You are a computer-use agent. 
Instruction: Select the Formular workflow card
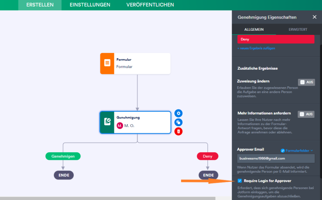135,64
